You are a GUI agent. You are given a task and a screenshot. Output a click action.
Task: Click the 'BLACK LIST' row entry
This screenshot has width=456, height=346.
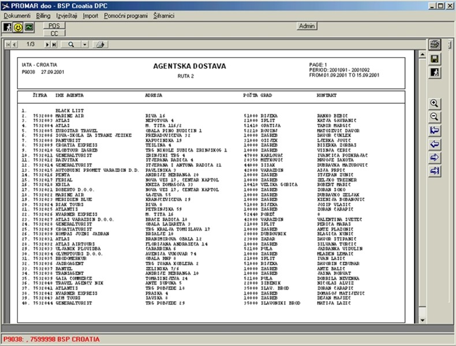69,111
